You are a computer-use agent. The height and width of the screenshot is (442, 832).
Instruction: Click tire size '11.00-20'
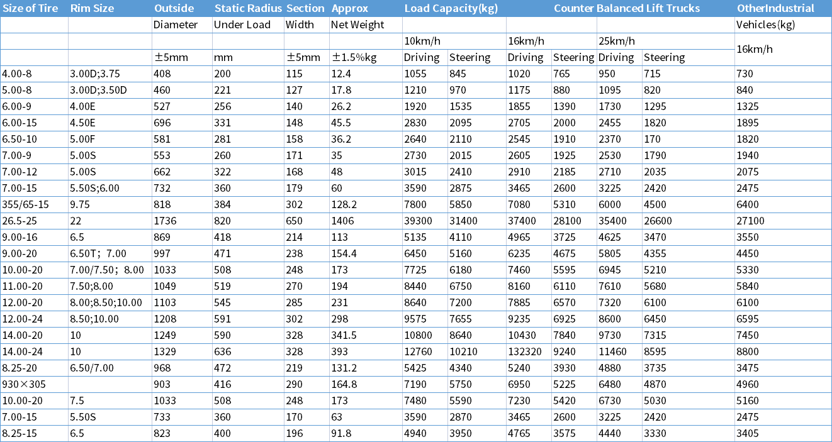click(x=22, y=287)
